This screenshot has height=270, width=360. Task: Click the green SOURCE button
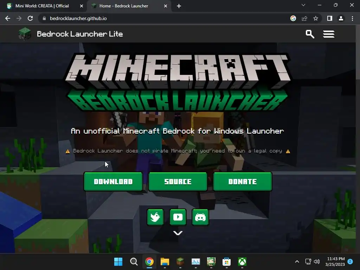178,181
